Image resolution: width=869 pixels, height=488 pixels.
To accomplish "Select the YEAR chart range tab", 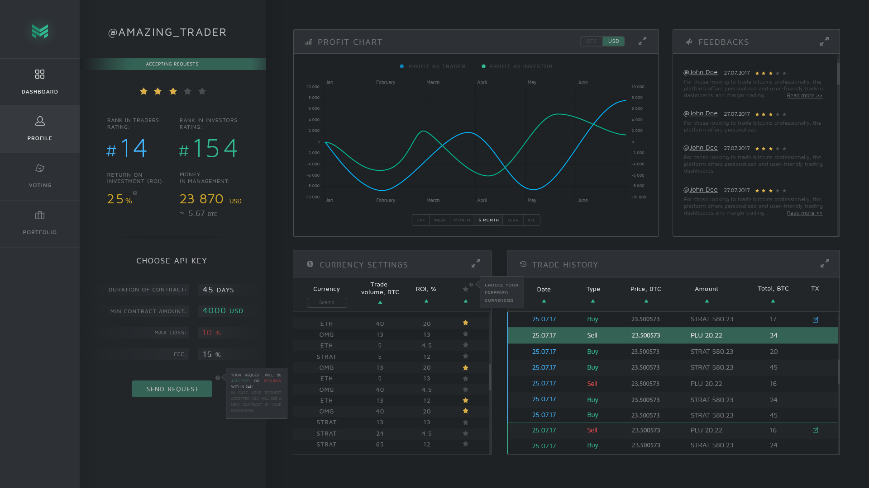I will click(512, 220).
